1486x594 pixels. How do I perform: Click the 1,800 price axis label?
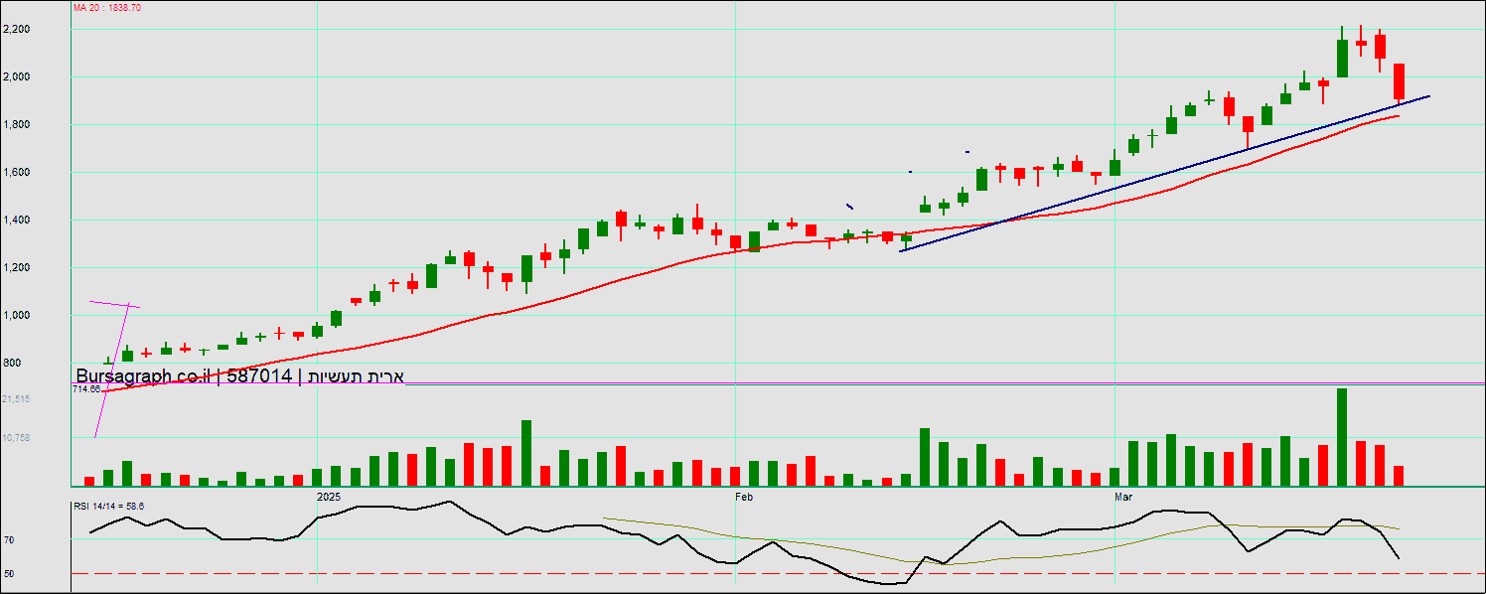tap(17, 125)
